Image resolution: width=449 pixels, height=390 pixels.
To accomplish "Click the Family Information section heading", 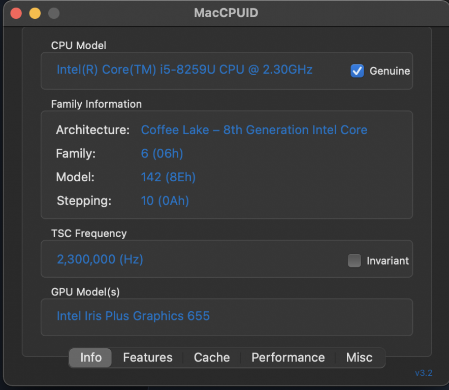I will tap(97, 104).
